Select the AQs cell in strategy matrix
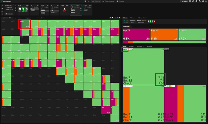The image size is (208, 124). pyautogui.click(x=25, y=24)
